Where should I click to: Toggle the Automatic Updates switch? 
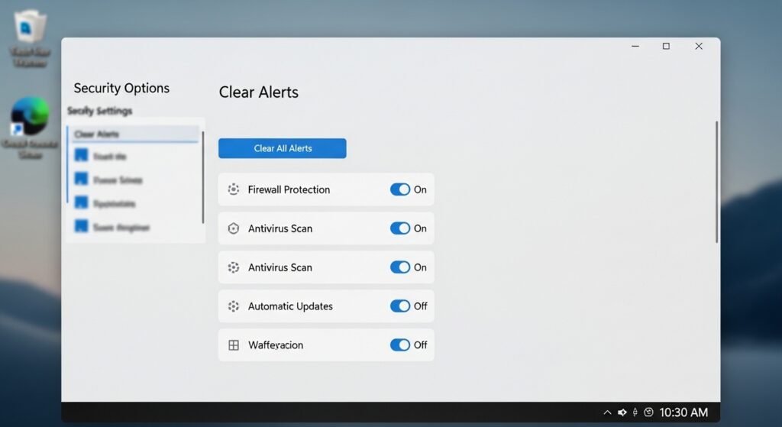tap(400, 306)
